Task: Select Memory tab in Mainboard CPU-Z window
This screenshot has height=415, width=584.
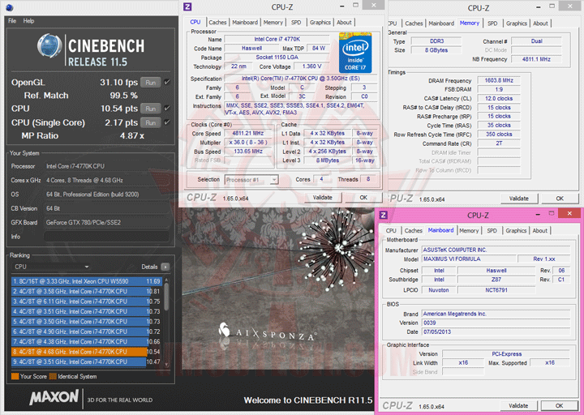Action: pos(469,231)
